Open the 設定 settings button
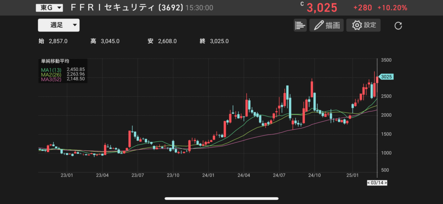 point(363,25)
